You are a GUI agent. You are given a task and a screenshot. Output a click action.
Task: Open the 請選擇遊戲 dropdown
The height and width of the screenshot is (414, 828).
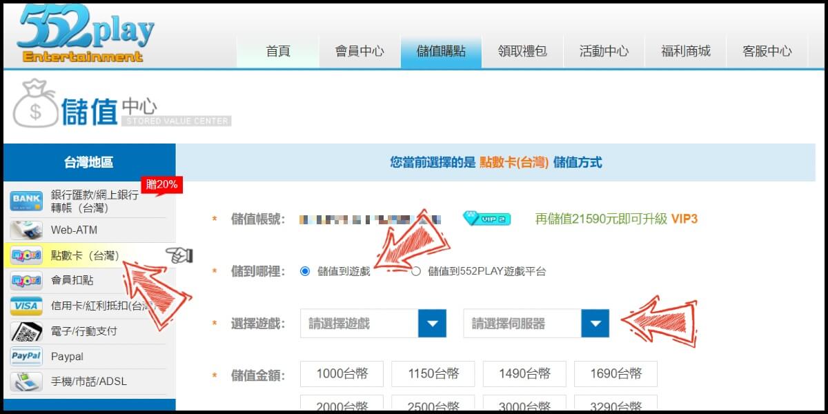pyautogui.click(x=373, y=323)
